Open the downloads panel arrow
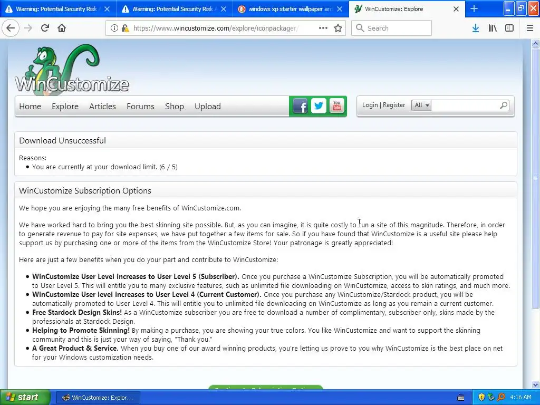The image size is (540, 405). [x=476, y=28]
